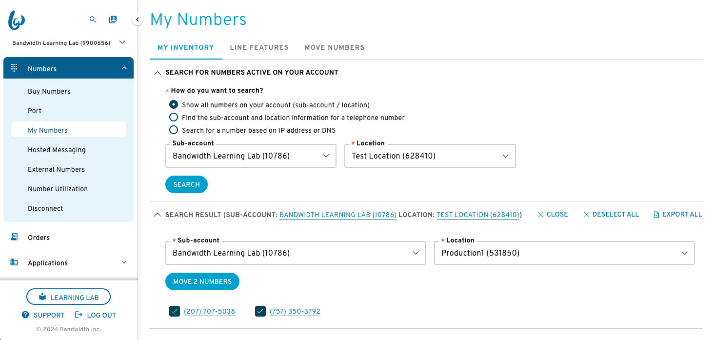Click the Applications building icon

click(14, 262)
